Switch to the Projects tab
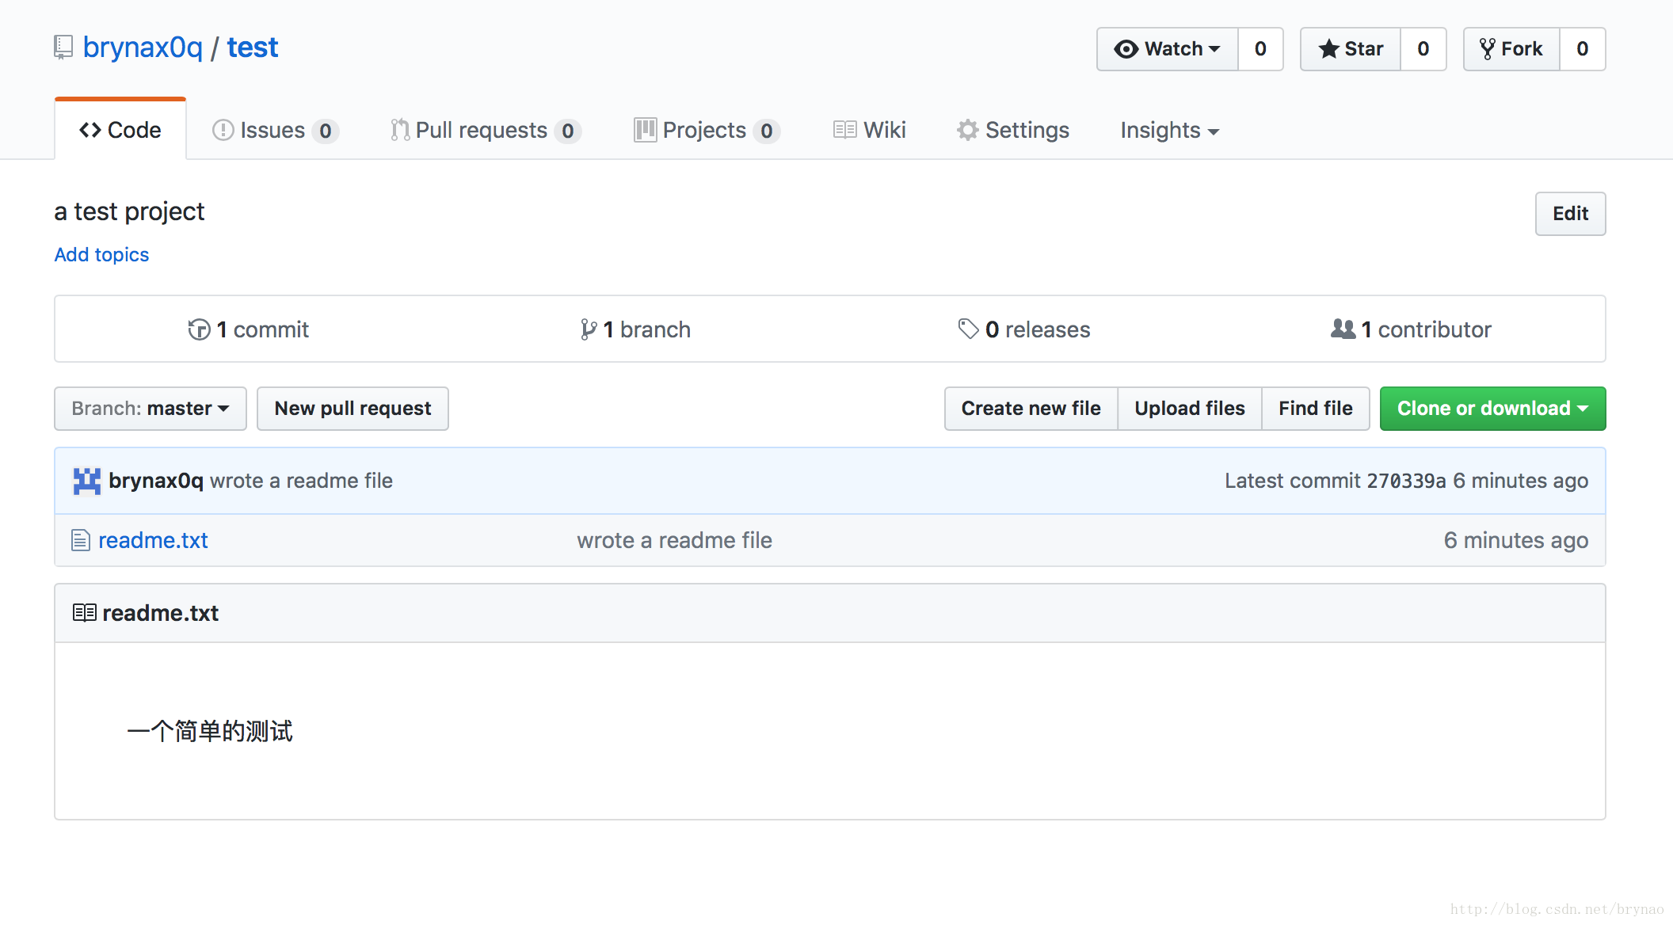This screenshot has height=925, width=1673. point(707,130)
